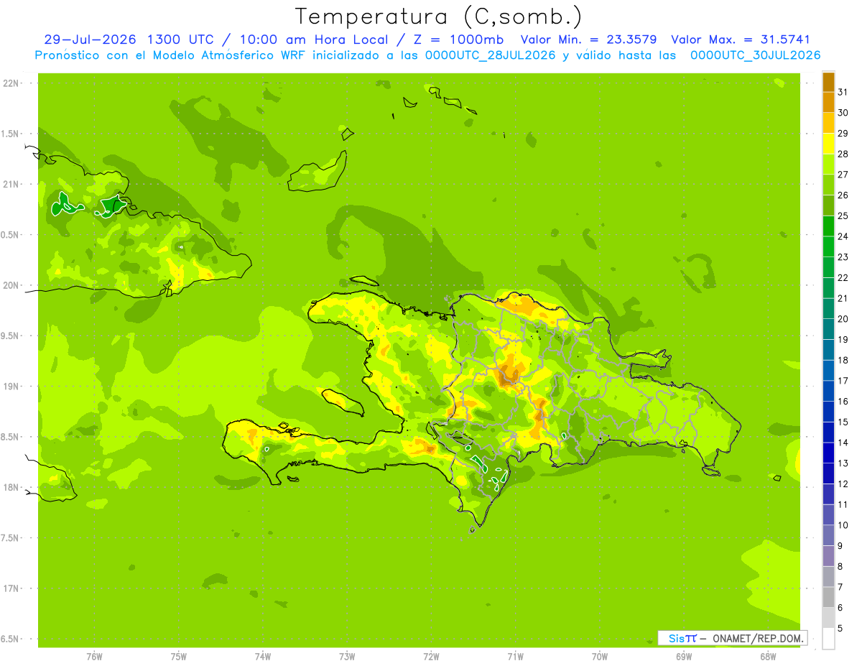Image resolution: width=862 pixels, height=666 pixels.
Task: Click the legend value '9'
Action: tap(840, 546)
